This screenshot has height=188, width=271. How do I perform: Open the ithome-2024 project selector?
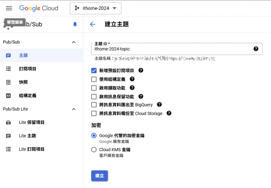pyautogui.click(x=95, y=8)
